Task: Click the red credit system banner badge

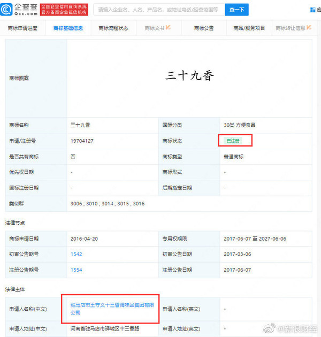Action: point(64,10)
